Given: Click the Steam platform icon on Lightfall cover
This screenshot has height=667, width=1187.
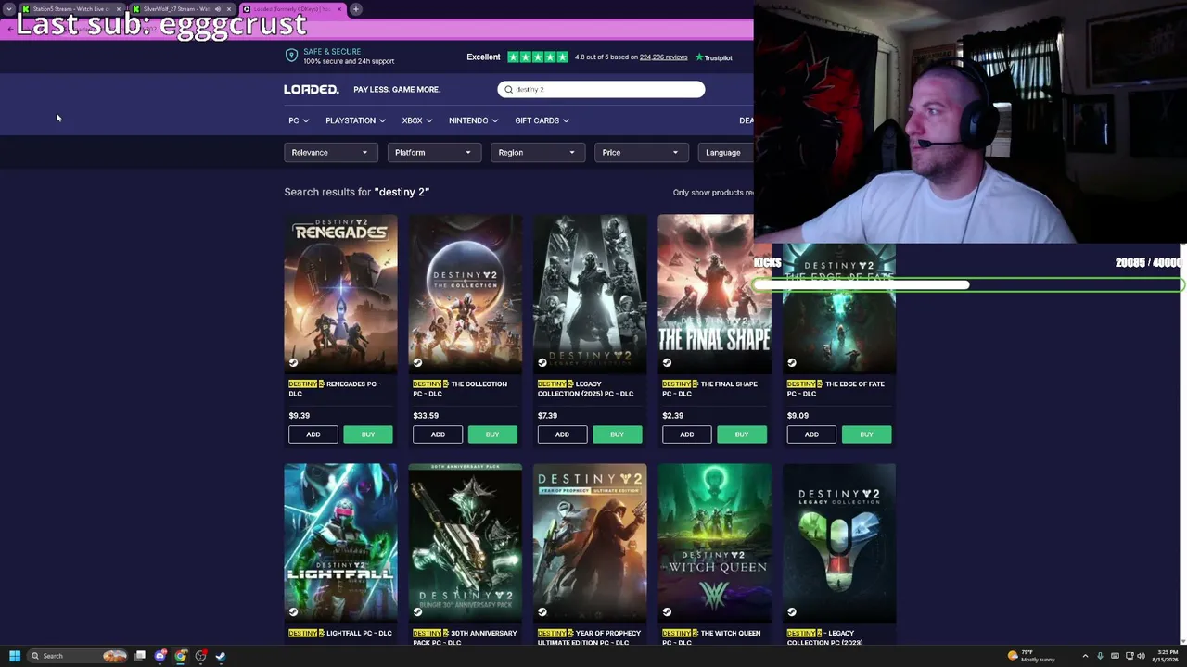Looking at the screenshot, I should (293, 611).
